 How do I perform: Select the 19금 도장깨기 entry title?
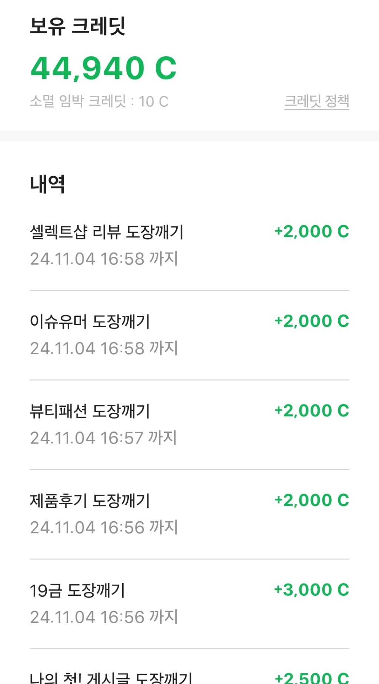77,591
